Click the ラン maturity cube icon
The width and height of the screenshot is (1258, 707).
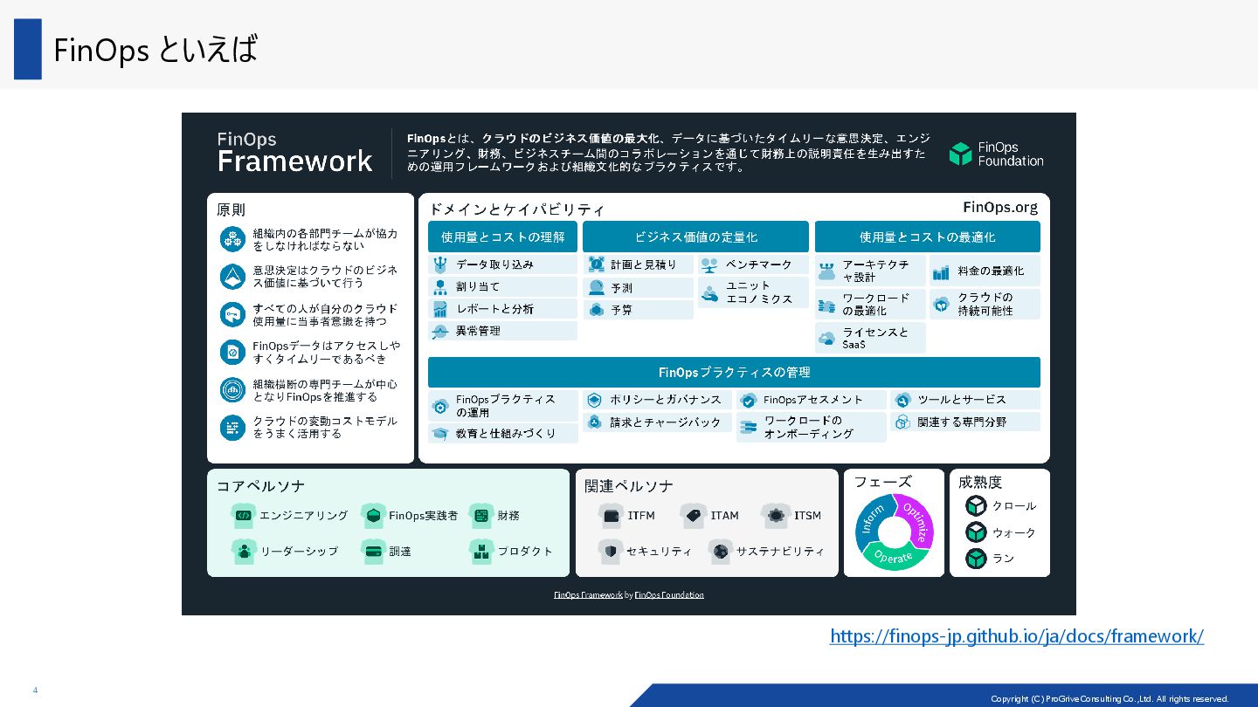(976, 559)
